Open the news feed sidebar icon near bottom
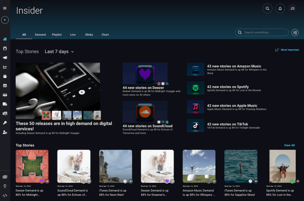Image resolution: width=304 pixels, height=201 pixels. point(5,177)
